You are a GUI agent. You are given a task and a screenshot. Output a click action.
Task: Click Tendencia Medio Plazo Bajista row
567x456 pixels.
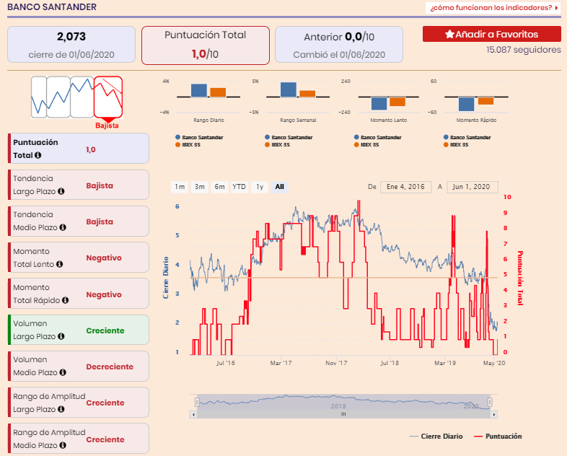(79, 221)
